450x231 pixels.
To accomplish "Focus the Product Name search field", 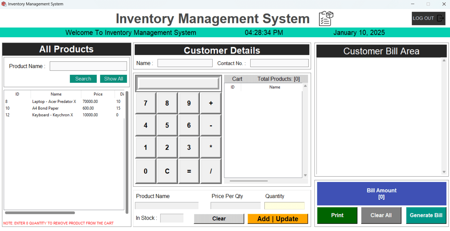I will 88,66.
